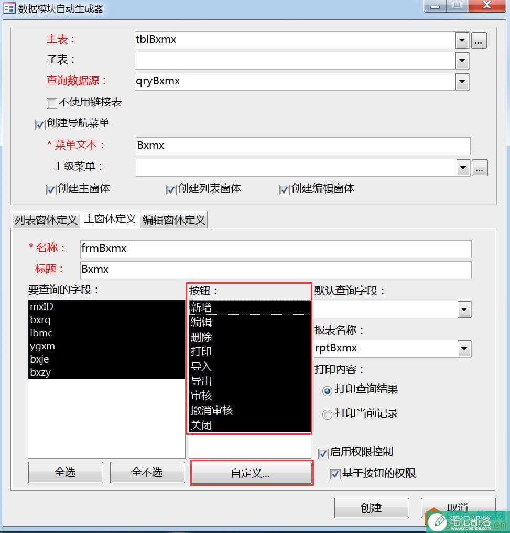Select 删除 in the buttons list
510x533 pixels.
250,337
